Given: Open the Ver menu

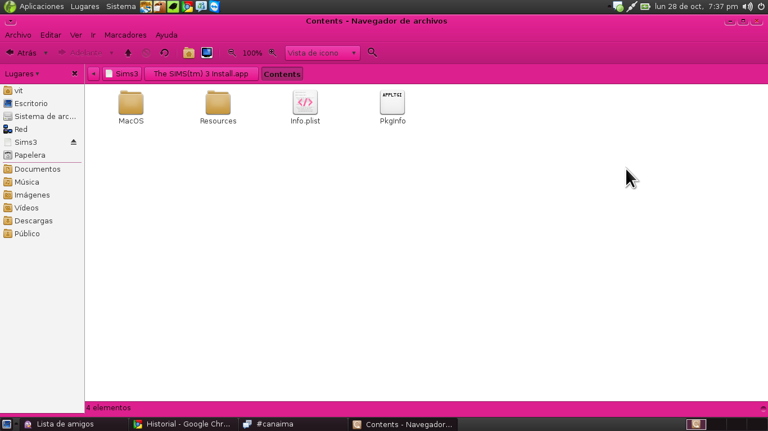Looking at the screenshot, I should 76,35.
